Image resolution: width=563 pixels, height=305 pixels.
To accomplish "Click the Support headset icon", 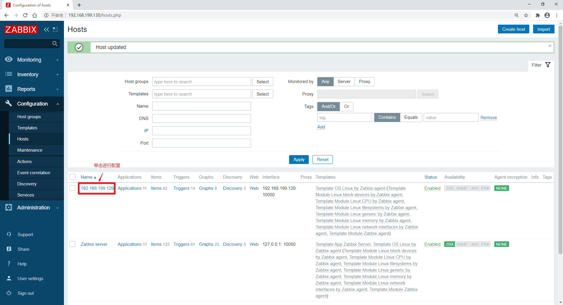I will click(9, 234).
